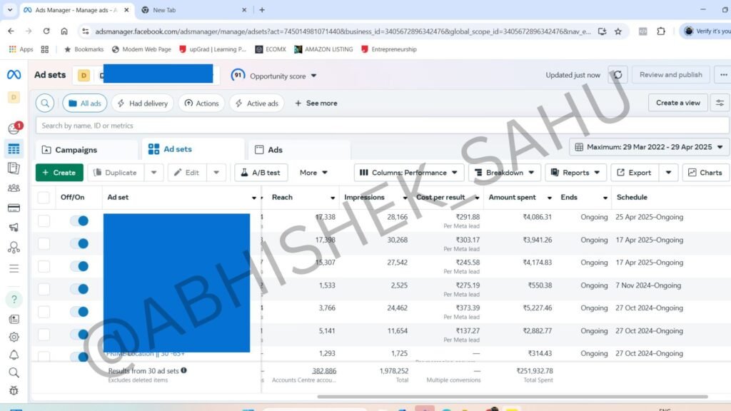Viewport: 731px width, 411px height.
Task: Open the column settings filter icon
Action: tap(720, 103)
